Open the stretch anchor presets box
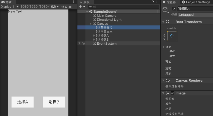The height and width of the screenshot is (116, 213). coord(172,36)
